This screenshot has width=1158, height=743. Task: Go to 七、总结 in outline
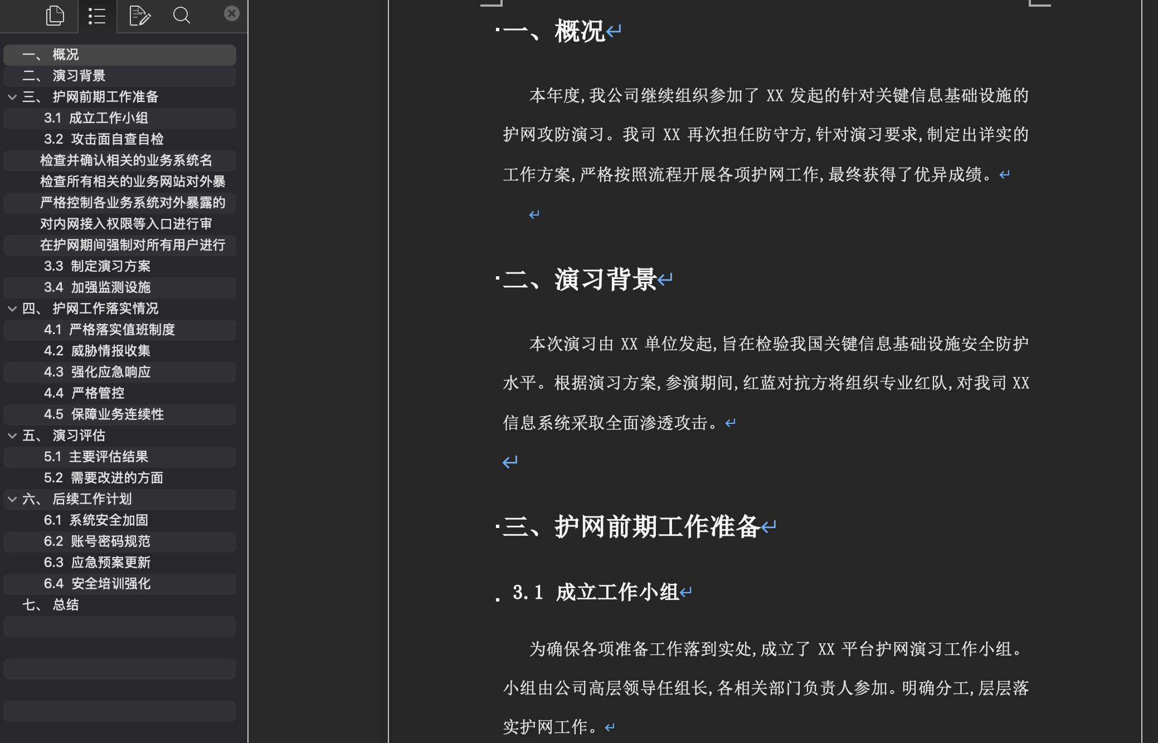(66, 605)
